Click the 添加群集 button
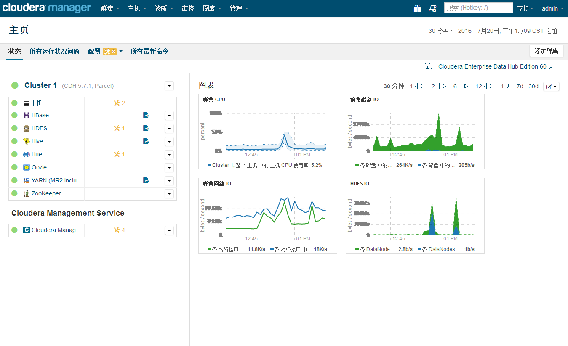Viewport: 568px width, 346px height. pyautogui.click(x=546, y=51)
